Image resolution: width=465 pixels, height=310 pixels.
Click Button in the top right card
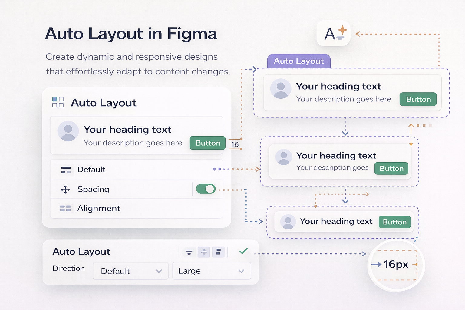coord(418,99)
